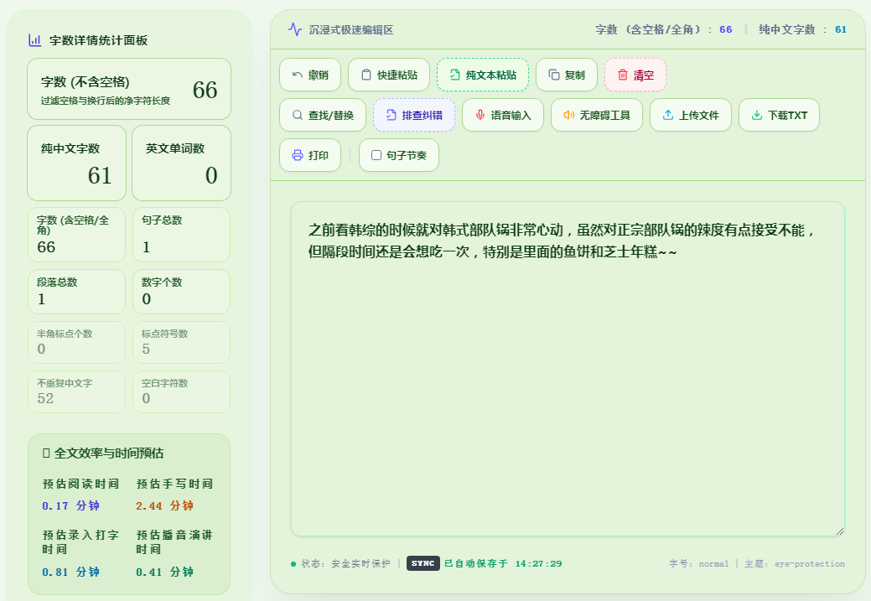The image size is (871, 601).
Task: Click the 状态: 安全实时保护 status text
Action: pos(345,563)
